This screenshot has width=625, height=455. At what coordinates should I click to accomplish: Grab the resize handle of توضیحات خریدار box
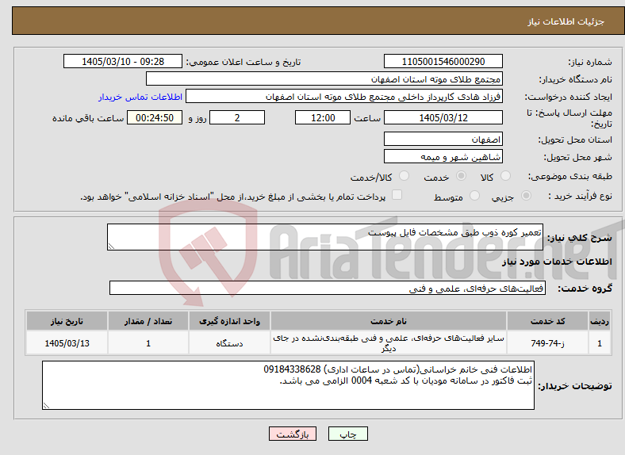46,406
